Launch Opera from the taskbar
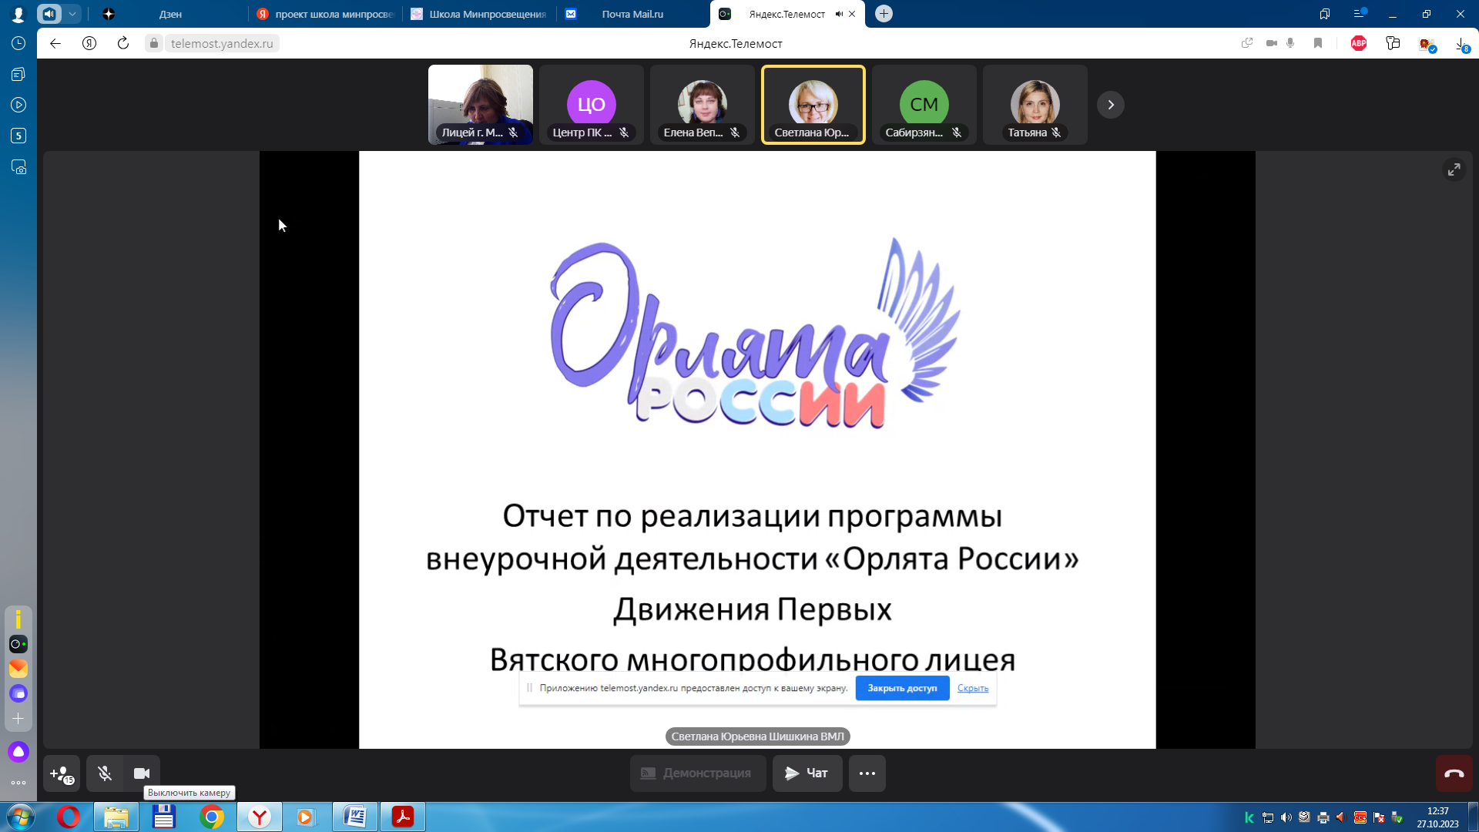The height and width of the screenshot is (832, 1479). pyautogui.click(x=69, y=817)
